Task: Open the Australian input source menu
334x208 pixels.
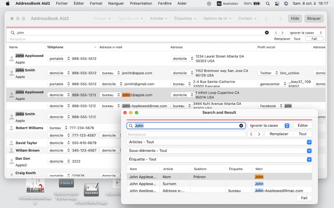Action: pyautogui.click(x=228, y=3)
